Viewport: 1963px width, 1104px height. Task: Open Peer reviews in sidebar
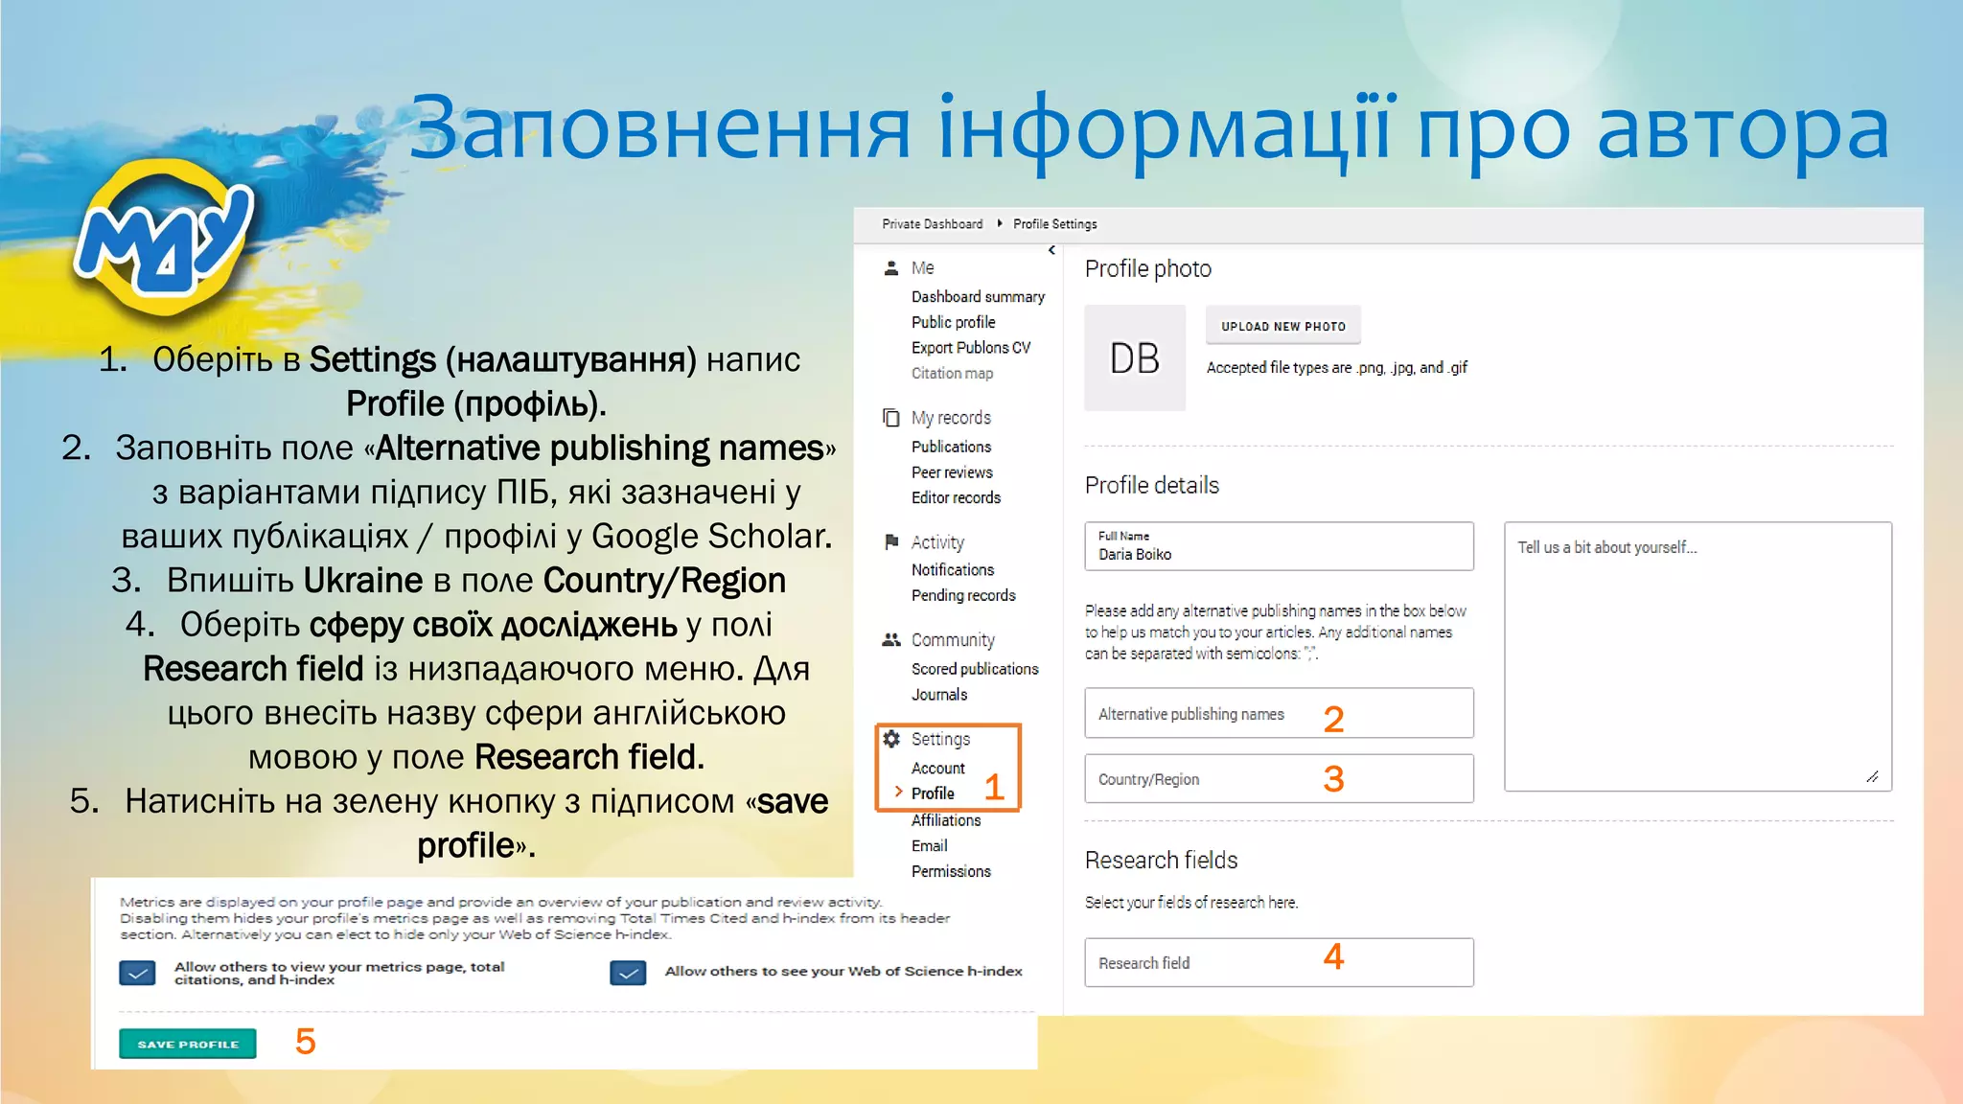952,472
